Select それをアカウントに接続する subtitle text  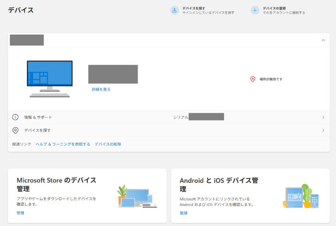point(284,12)
